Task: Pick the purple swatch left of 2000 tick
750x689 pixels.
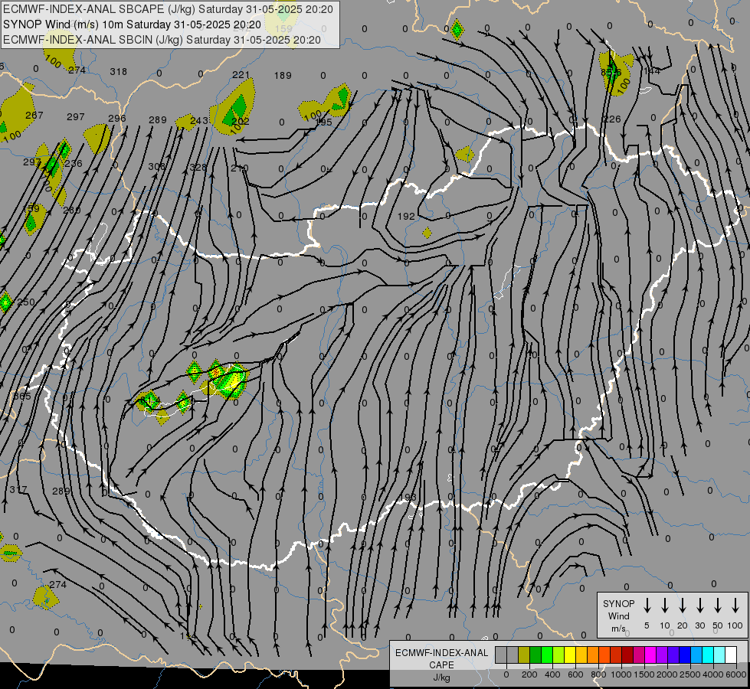Action: click(661, 655)
